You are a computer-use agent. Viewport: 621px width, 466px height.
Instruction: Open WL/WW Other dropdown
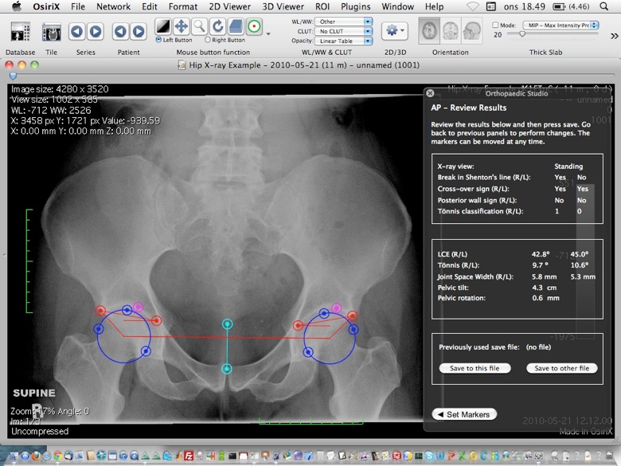click(343, 22)
